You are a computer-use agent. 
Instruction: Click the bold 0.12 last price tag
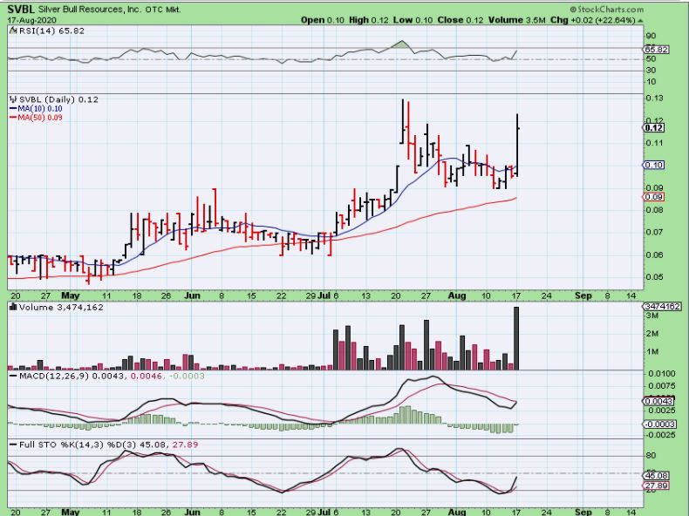[x=654, y=128]
